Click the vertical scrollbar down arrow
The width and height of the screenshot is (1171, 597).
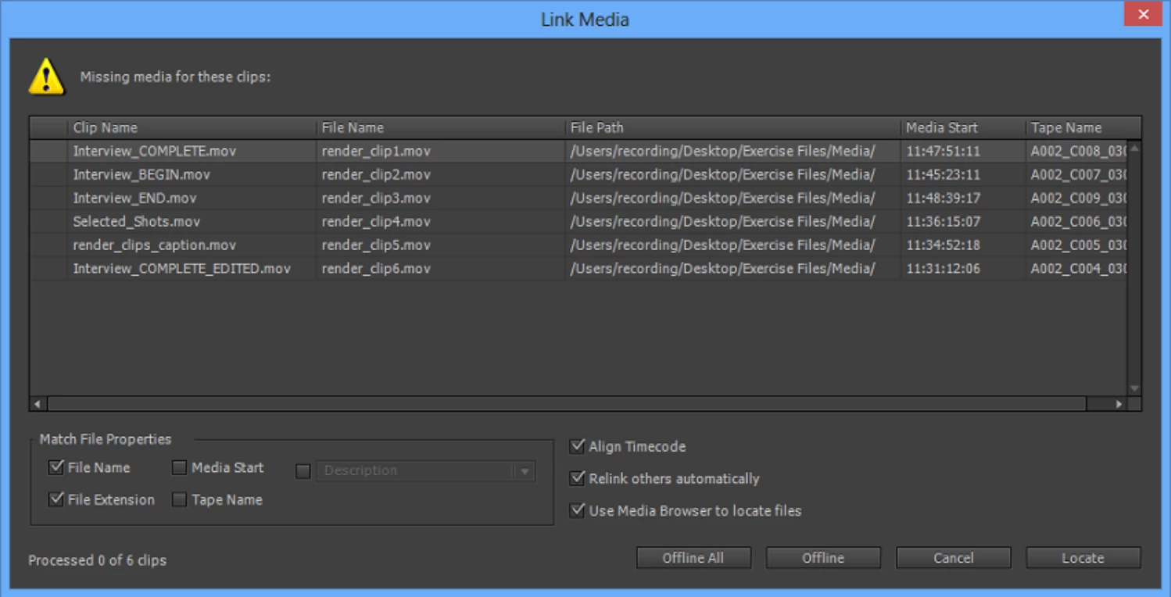click(1134, 388)
